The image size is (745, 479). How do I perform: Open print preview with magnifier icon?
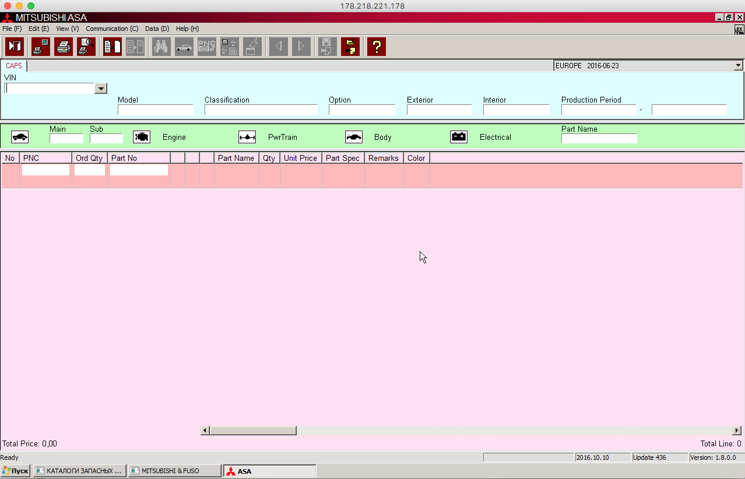(x=86, y=46)
